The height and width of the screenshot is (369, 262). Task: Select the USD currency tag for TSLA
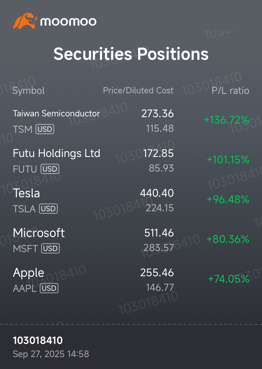pyautogui.click(x=48, y=209)
